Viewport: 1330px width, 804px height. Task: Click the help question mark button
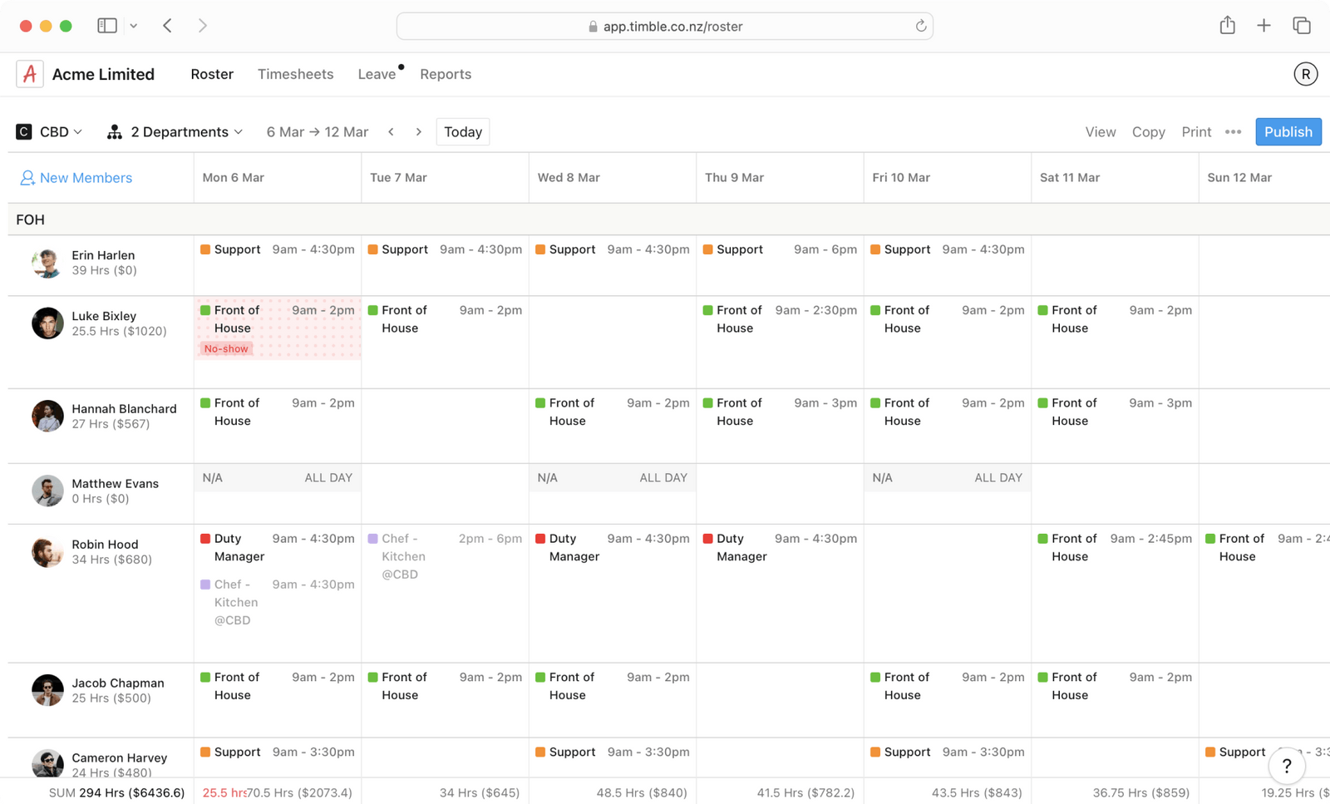(1286, 766)
